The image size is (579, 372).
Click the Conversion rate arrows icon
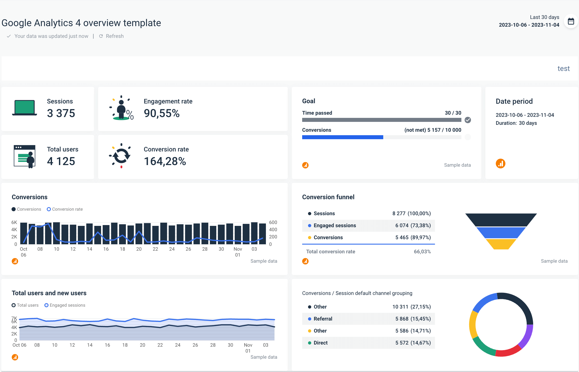[x=122, y=156]
